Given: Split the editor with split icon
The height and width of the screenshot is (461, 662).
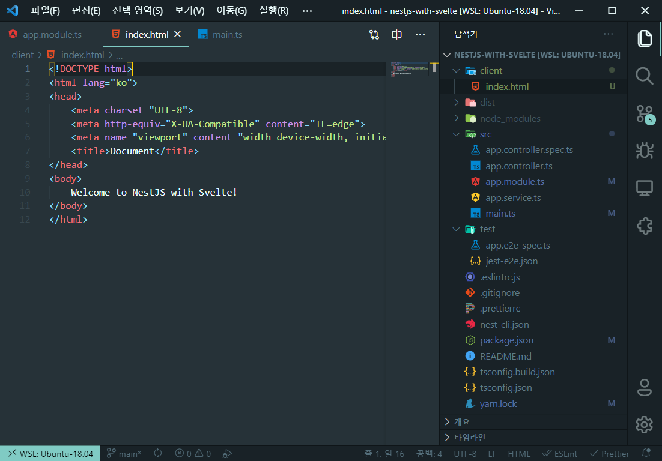Looking at the screenshot, I should [x=397, y=35].
